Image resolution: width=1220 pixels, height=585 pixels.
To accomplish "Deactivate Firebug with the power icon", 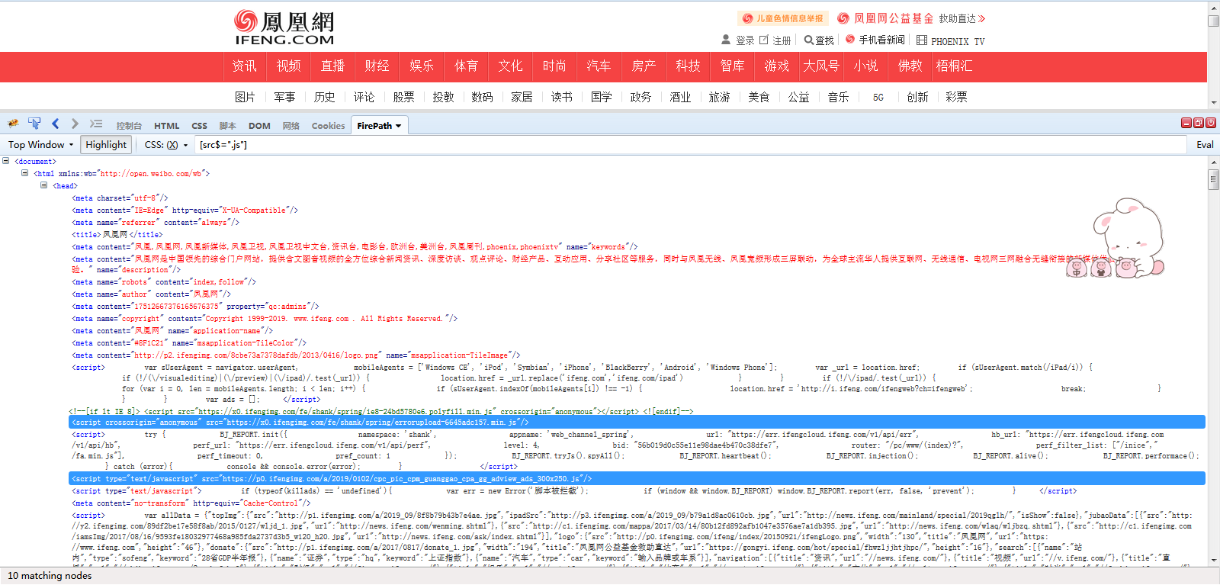I will pyautogui.click(x=1211, y=123).
